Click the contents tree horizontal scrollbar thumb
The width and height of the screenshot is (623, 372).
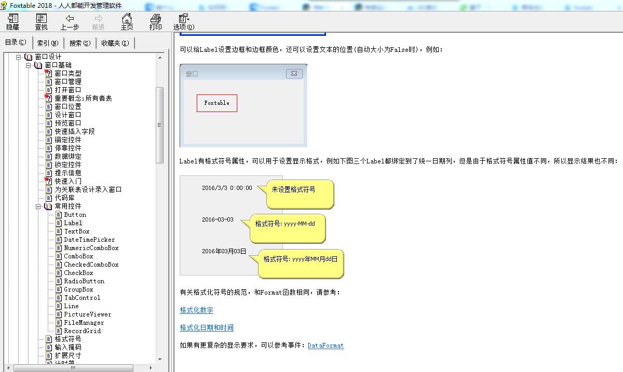pyautogui.click(x=73, y=368)
